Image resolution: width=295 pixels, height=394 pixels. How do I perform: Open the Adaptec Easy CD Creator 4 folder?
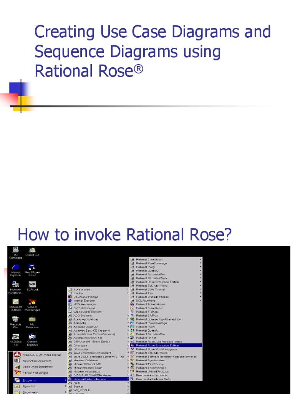[98, 331]
